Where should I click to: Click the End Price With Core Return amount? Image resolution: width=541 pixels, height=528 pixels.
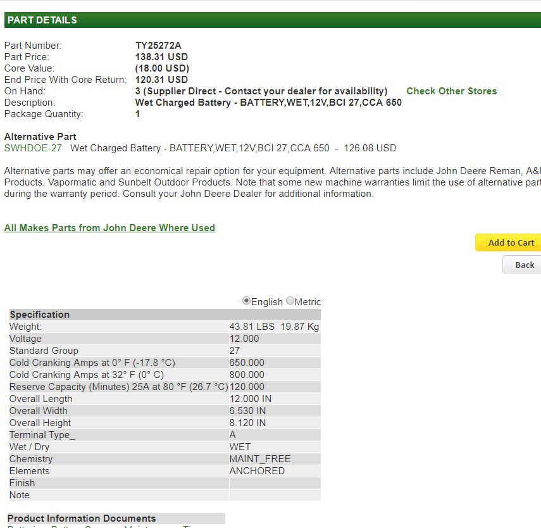(161, 80)
